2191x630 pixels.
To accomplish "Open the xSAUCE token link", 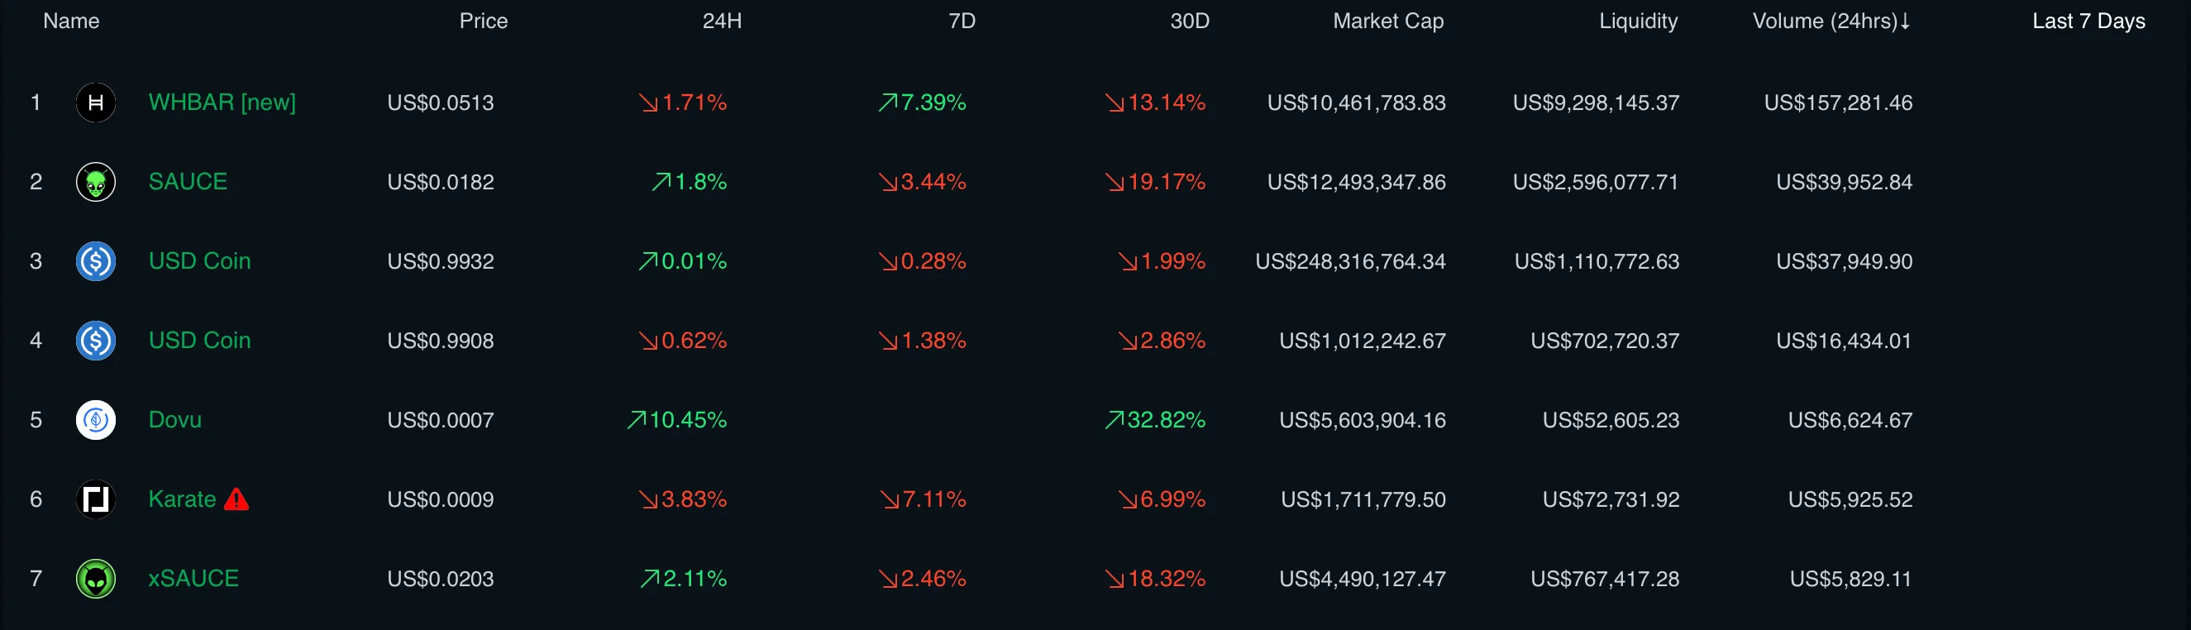I will click(193, 579).
